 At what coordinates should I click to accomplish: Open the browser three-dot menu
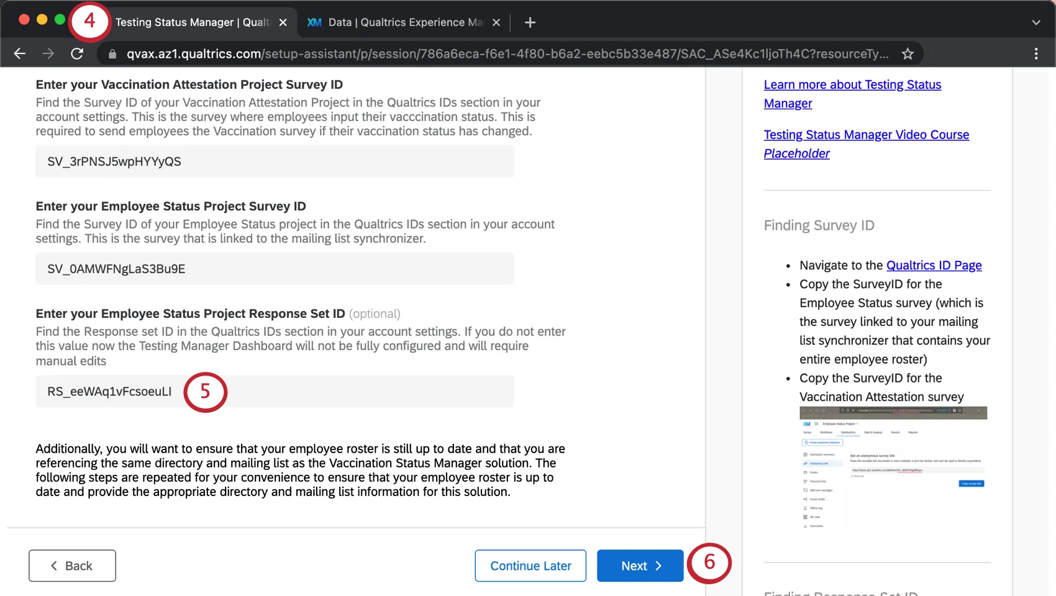tap(1036, 53)
